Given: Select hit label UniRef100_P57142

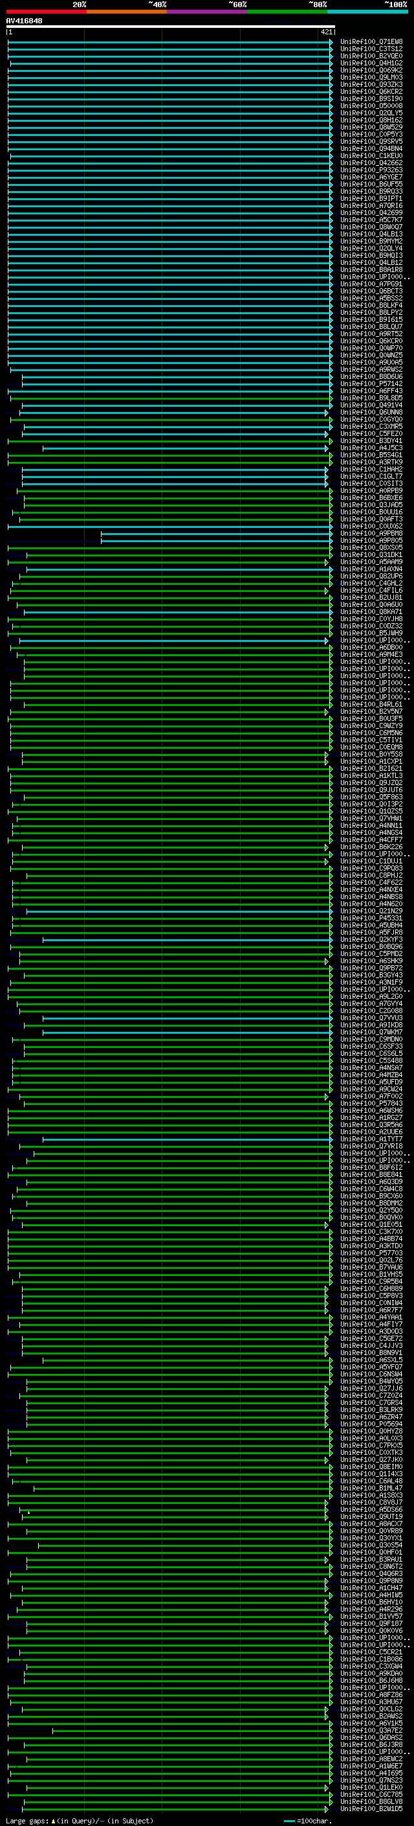Looking at the screenshot, I should (x=371, y=383).
